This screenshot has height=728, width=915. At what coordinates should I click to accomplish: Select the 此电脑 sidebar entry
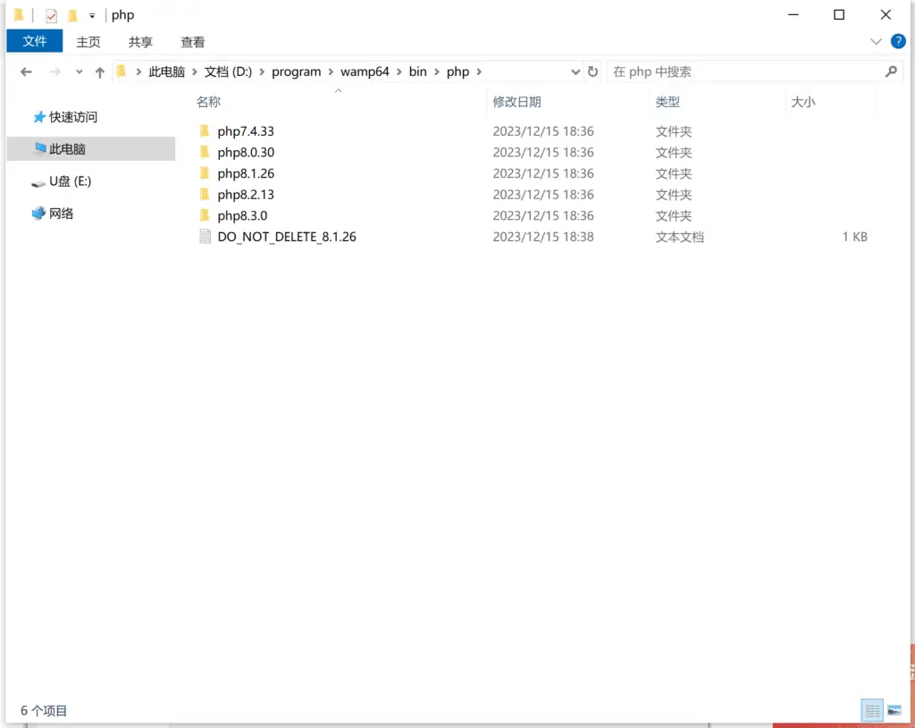[71, 148]
